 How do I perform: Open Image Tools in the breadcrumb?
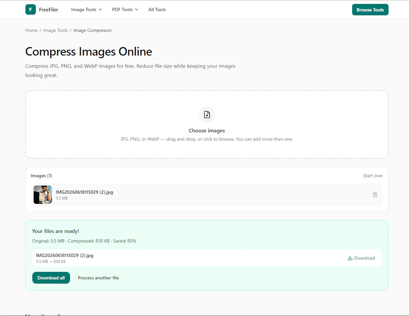55,30
